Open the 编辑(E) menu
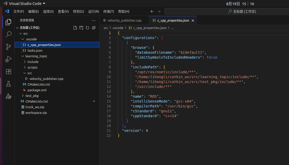The width and height of the screenshot is (289, 165). click(33, 11)
